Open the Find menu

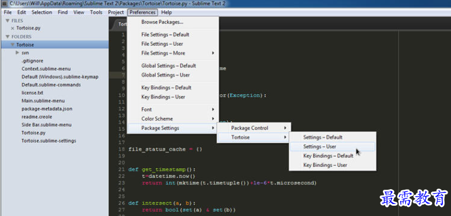coord(63,13)
